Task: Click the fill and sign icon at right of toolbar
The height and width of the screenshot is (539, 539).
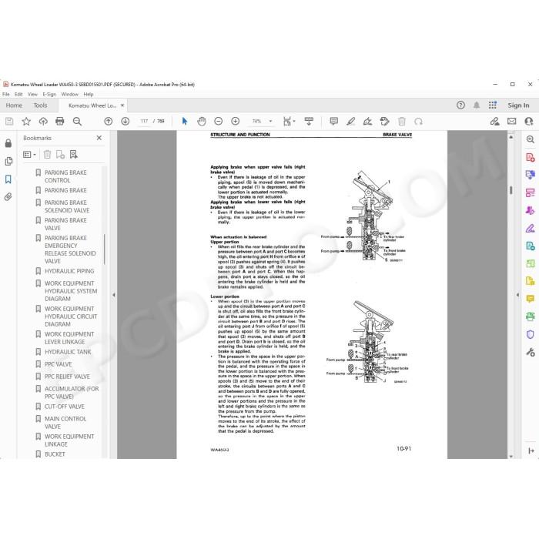Action: pyautogui.click(x=494, y=122)
